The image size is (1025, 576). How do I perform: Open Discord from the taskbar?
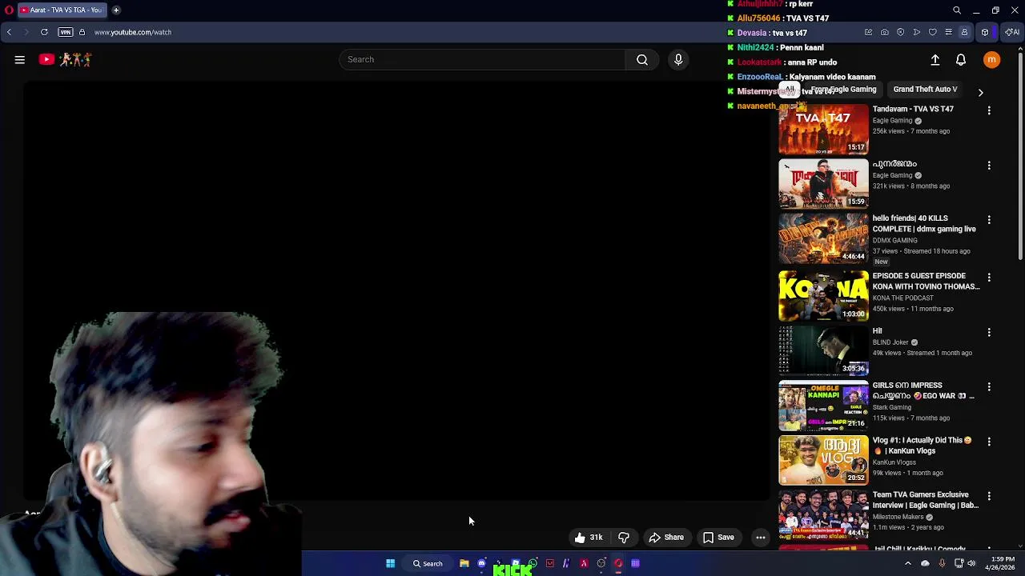click(x=481, y=563)
